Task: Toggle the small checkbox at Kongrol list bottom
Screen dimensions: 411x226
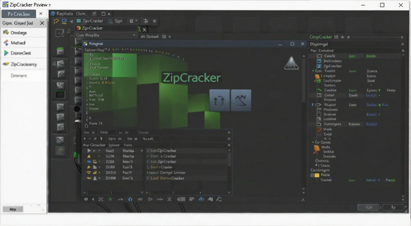Action: point(86,126)
